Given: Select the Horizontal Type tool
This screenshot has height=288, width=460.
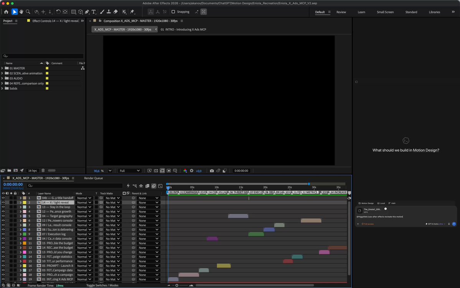Looking at the screenshot, I should [x=94, y=12].
